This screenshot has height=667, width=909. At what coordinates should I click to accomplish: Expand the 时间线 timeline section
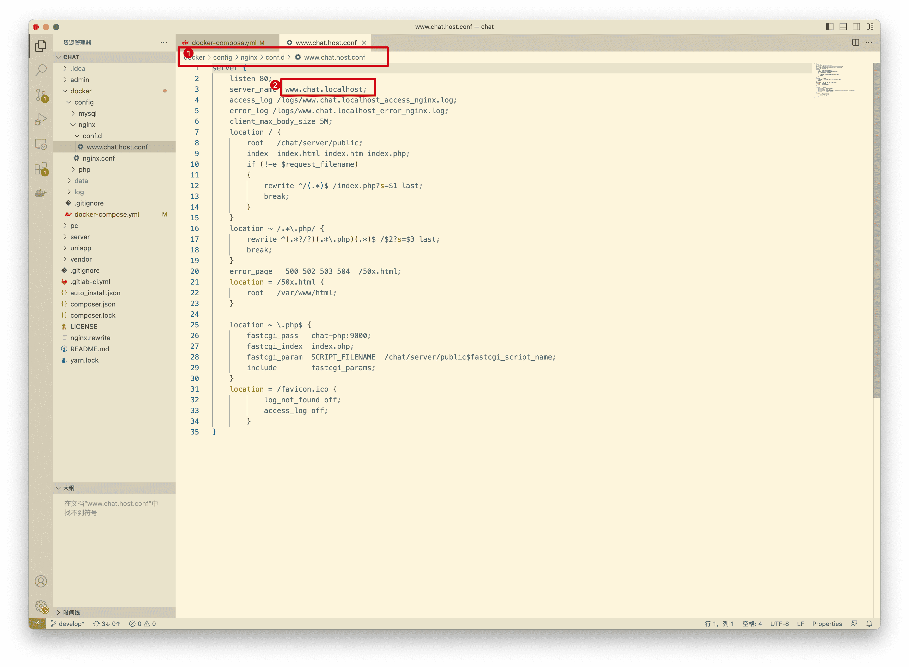point(114,612)
